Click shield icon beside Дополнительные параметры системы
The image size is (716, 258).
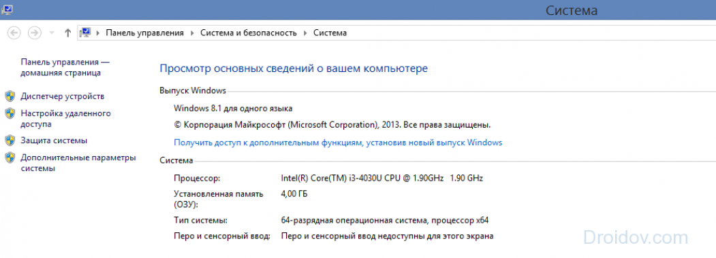click(10, 158)
